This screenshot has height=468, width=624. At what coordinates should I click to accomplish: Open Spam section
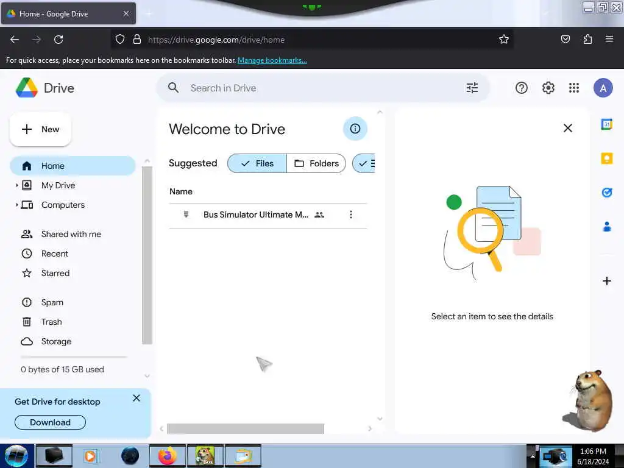pos(52,302)
